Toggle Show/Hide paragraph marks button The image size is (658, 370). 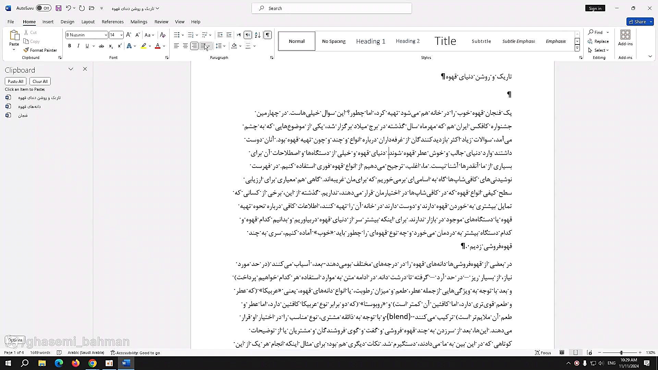[x=268, y=35]
